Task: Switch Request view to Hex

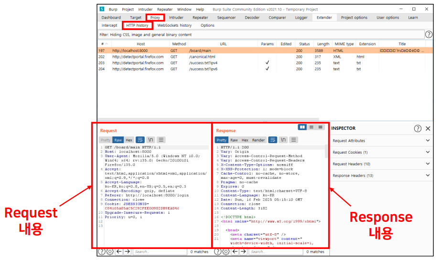Action: coord(129,140)
